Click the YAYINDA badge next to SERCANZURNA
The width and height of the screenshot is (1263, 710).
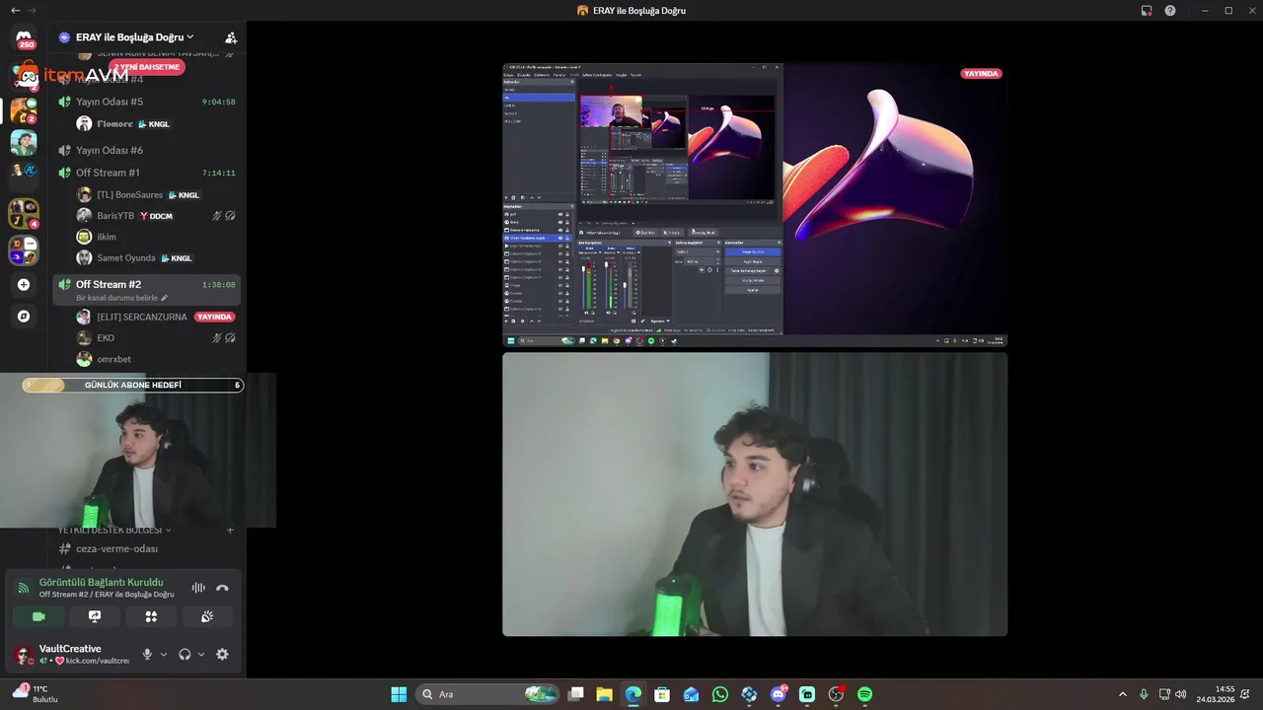(x=214, y=317)
